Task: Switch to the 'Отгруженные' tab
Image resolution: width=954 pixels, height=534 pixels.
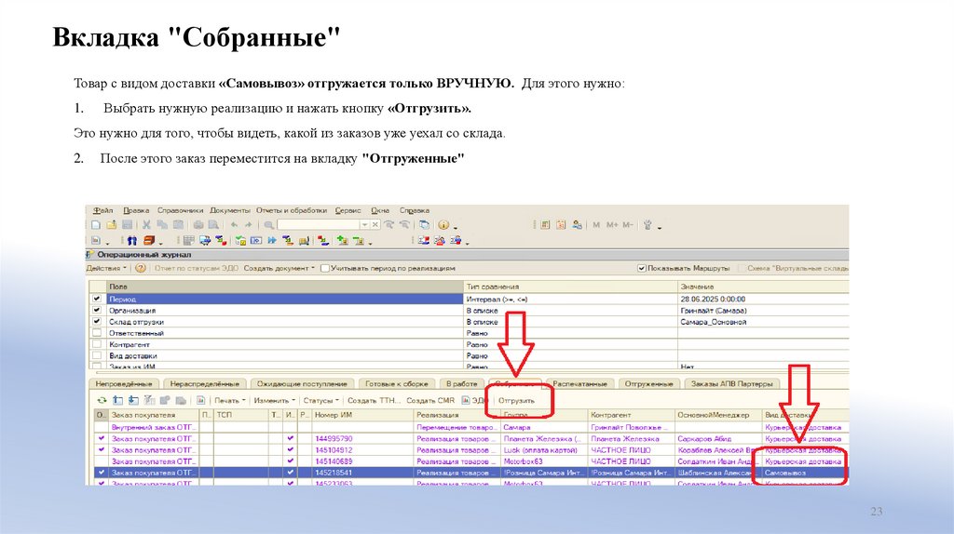Action: point(649,383)
